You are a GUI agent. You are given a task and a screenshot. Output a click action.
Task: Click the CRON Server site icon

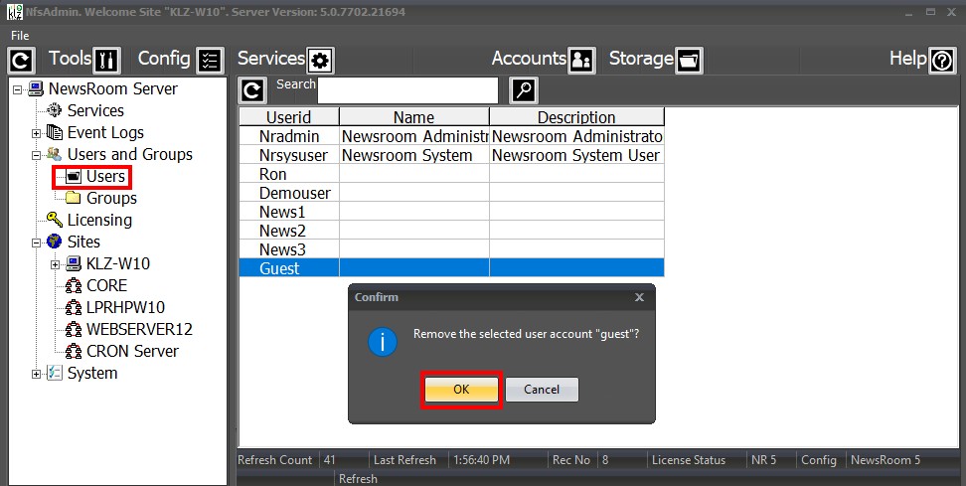[x=74, y=351]
